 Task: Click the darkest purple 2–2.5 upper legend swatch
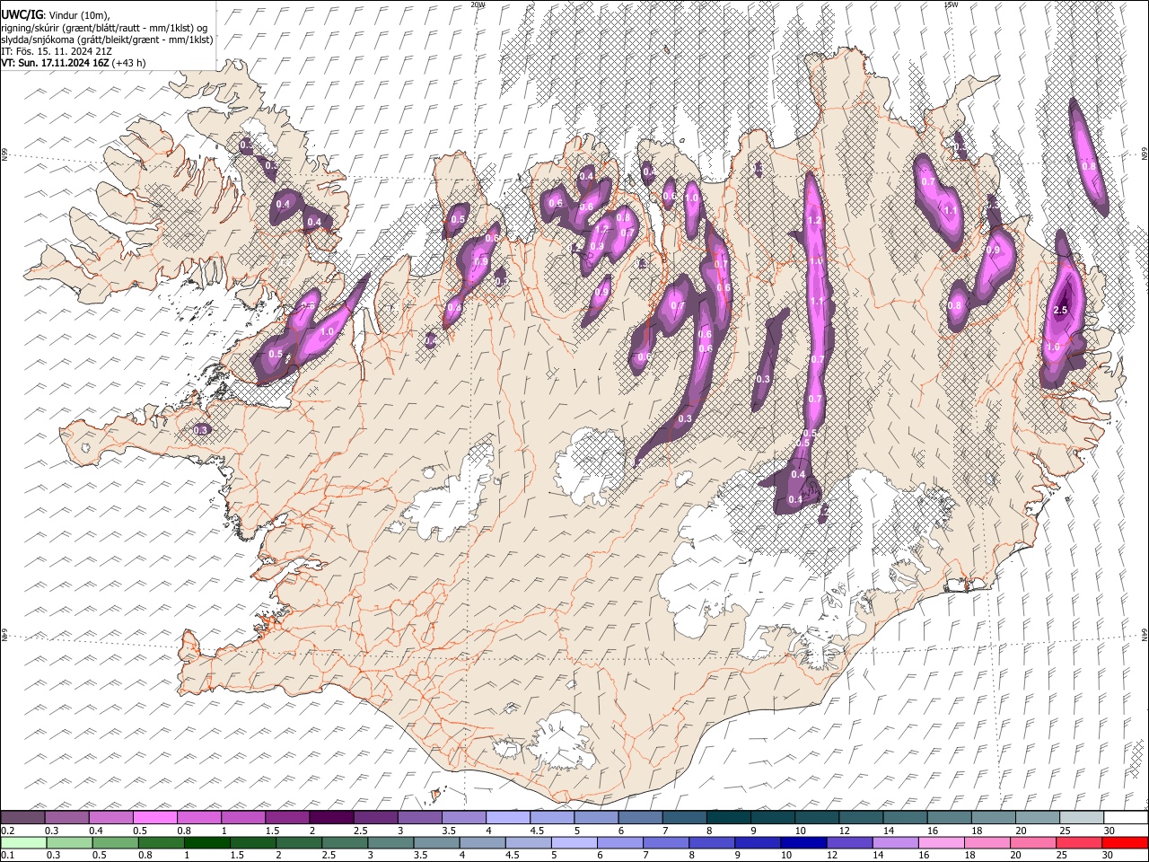tap(330, 816)
